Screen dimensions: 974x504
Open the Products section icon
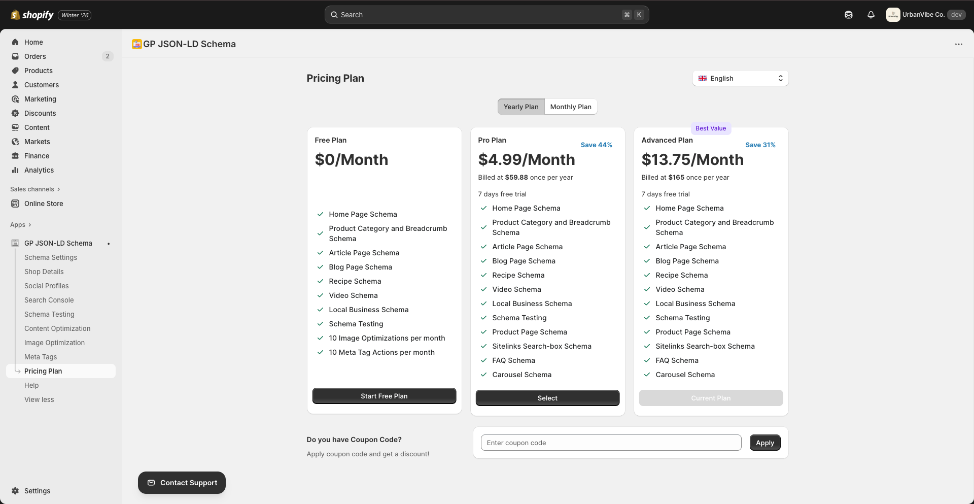click(15, 71)
